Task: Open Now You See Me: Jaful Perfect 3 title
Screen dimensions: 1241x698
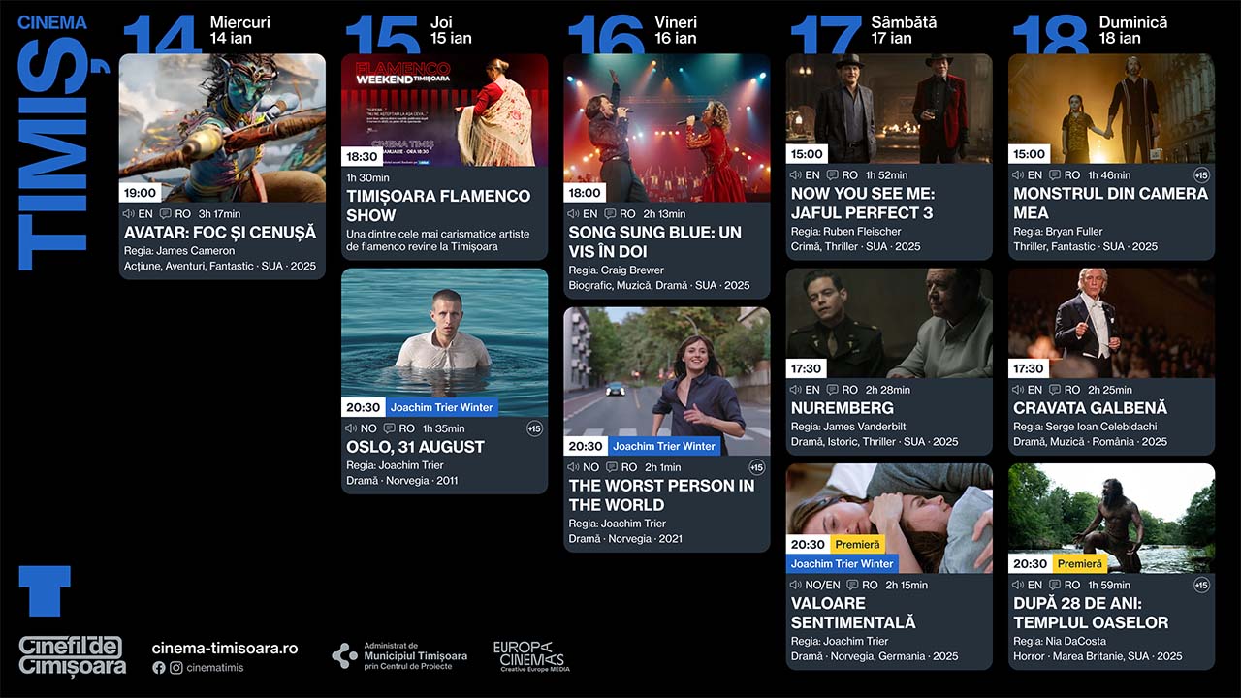Action: pyautogui.click(x=862, y=204)
